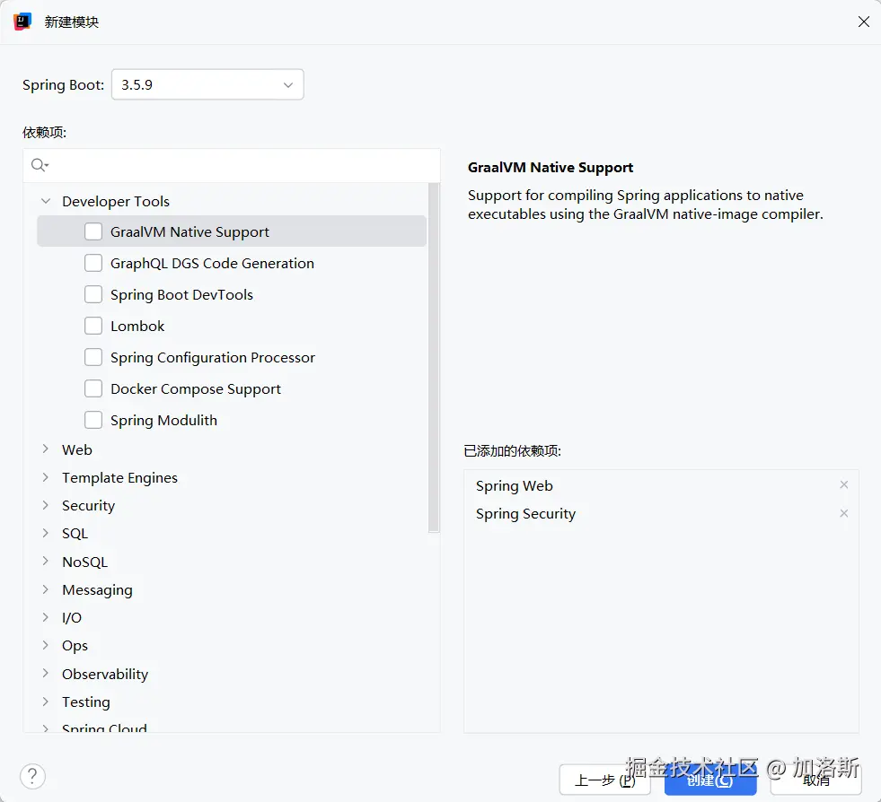Click the Lombok dependency label

137,326
